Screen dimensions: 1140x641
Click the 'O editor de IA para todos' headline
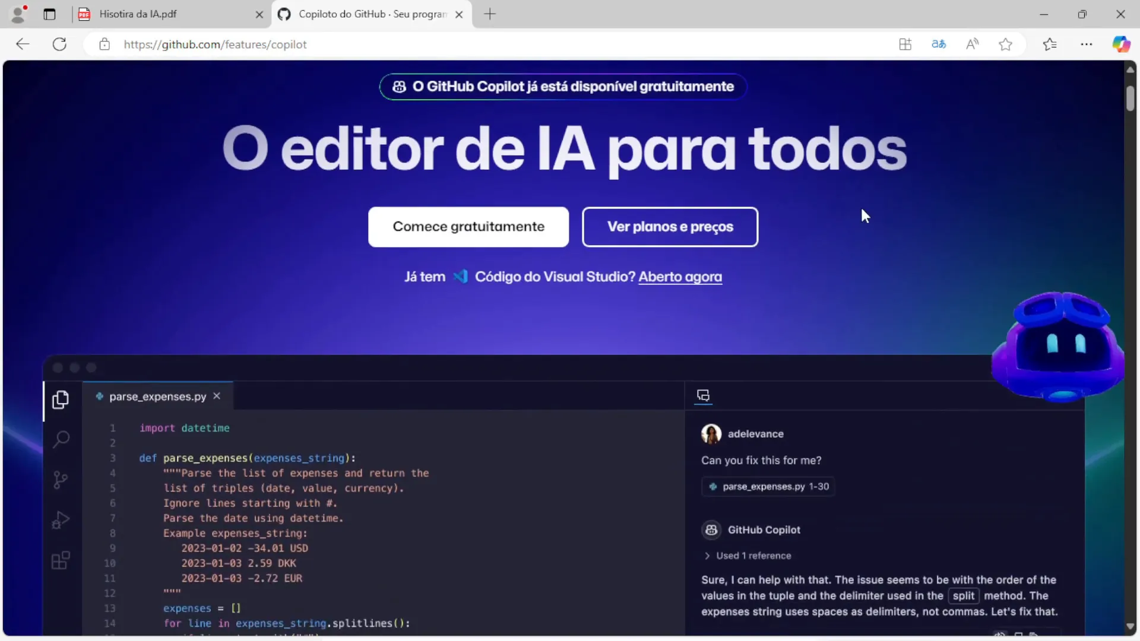tap(564, 149)
